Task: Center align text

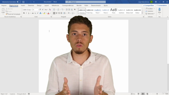Action: [57, 13]
